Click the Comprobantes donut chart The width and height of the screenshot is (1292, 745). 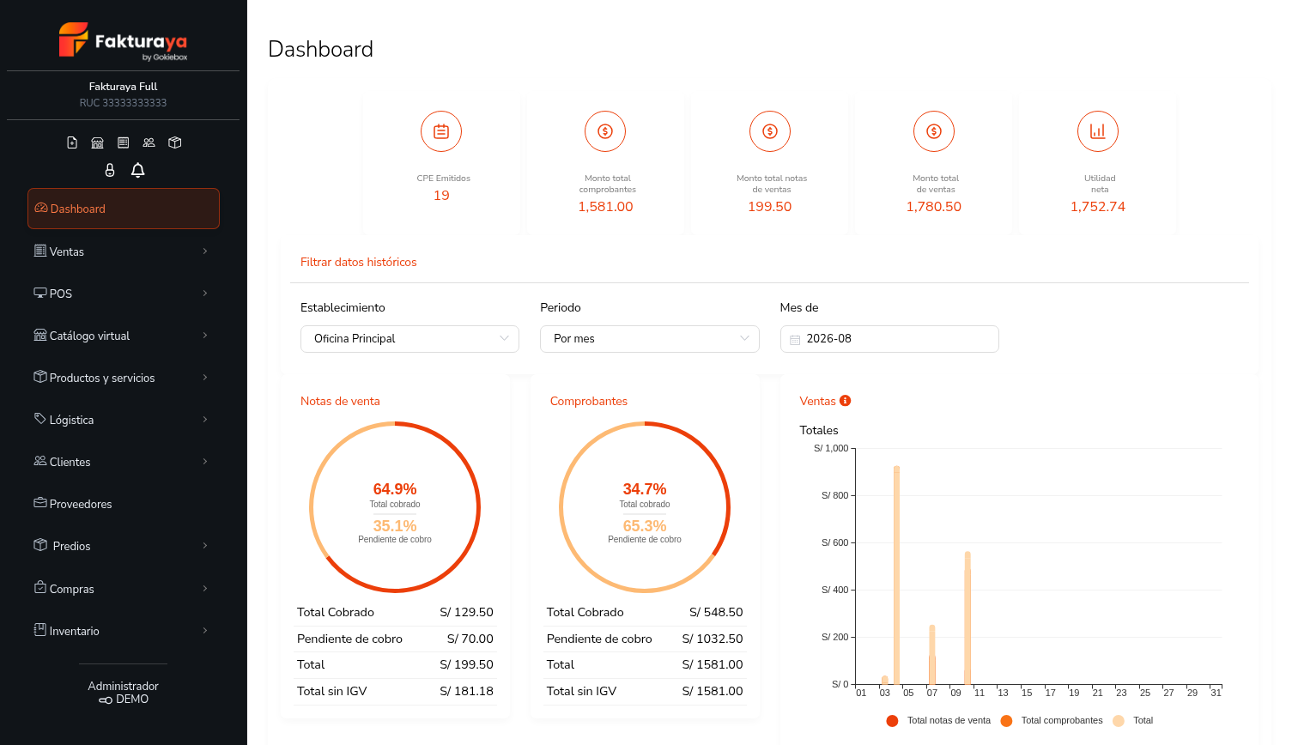[645, 507]
